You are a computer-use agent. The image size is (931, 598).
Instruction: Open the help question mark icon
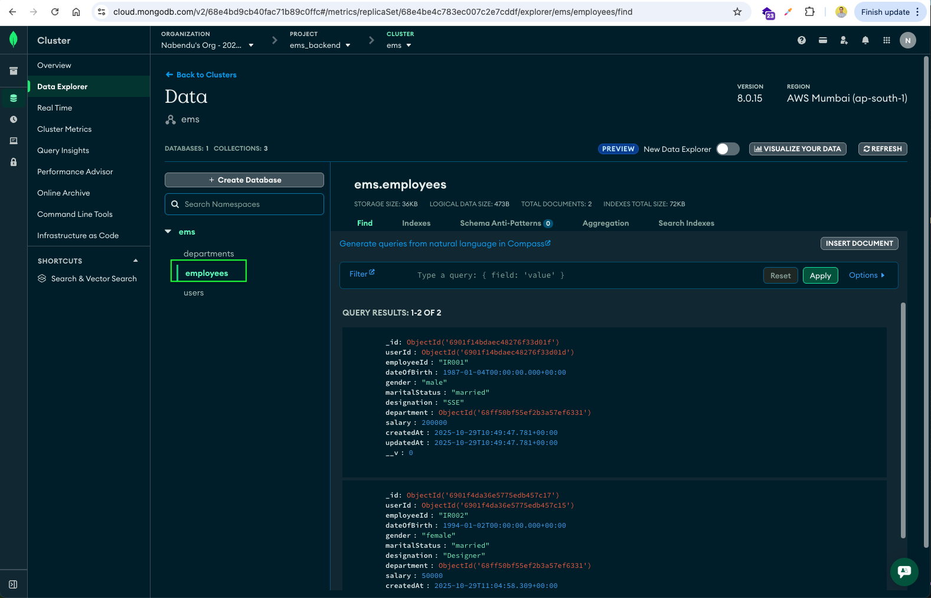coord(802,40)
